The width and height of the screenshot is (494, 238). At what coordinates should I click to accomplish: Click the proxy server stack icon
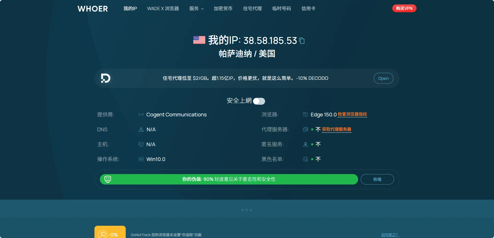tap(305, 129)
